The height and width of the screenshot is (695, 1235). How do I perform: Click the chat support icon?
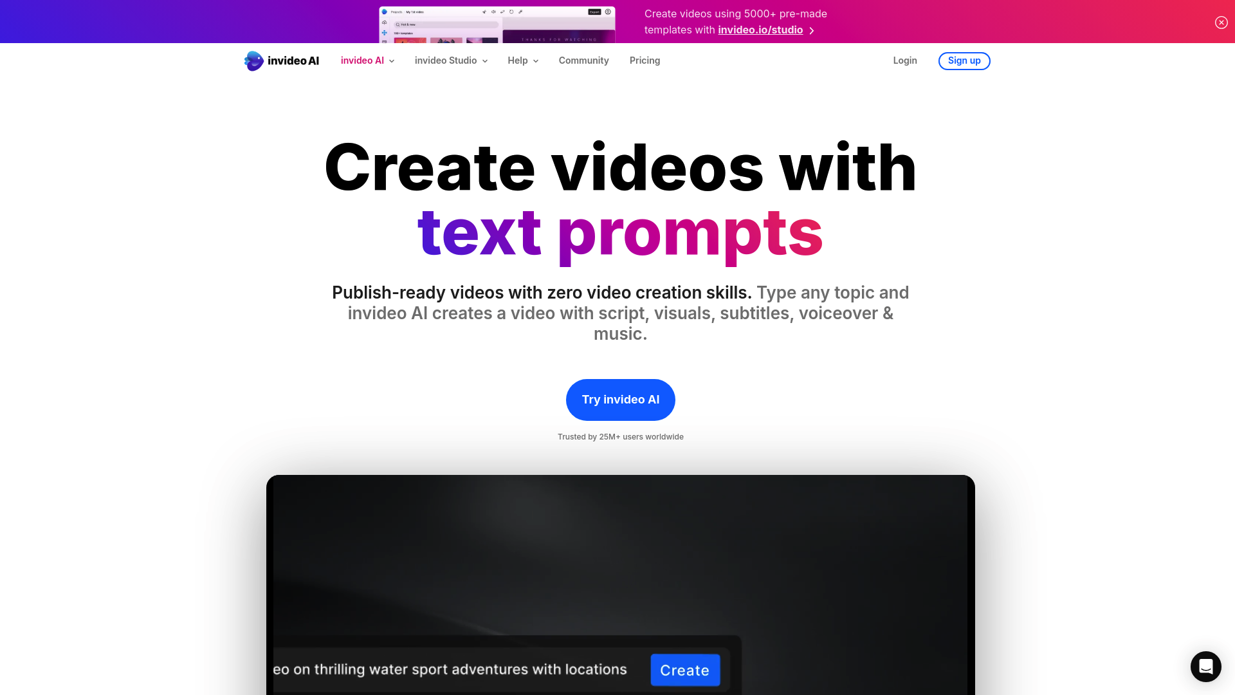click(1205, 666)
